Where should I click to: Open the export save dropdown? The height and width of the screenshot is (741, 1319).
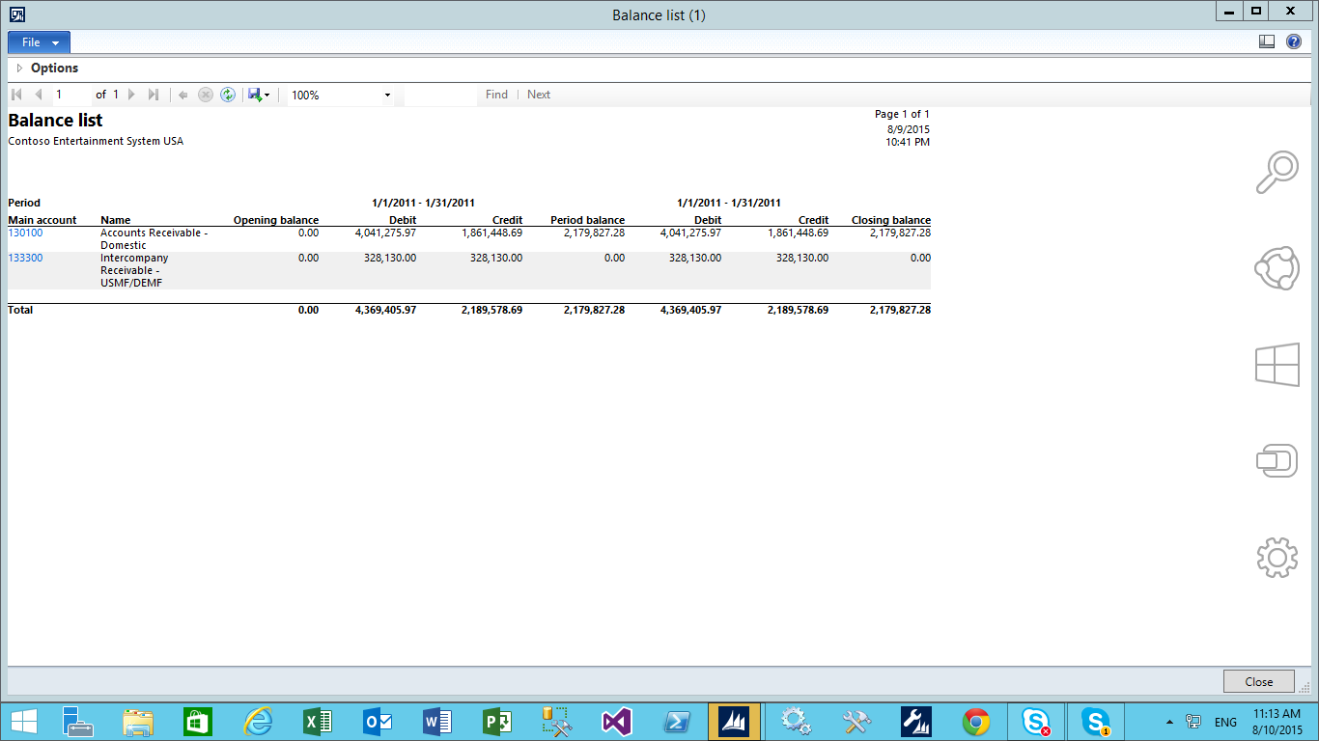point(259,95)
